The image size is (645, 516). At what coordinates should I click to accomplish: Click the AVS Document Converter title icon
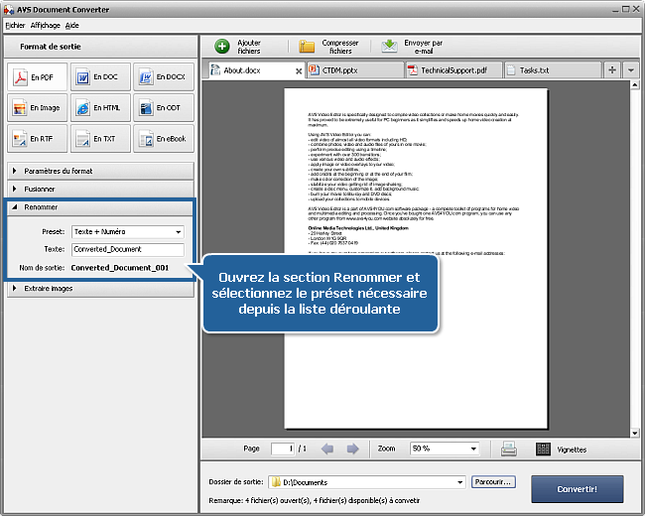[x=9, y=10]
